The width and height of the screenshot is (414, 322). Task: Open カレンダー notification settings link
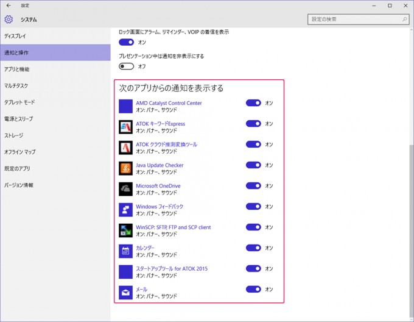click(145, 248)
